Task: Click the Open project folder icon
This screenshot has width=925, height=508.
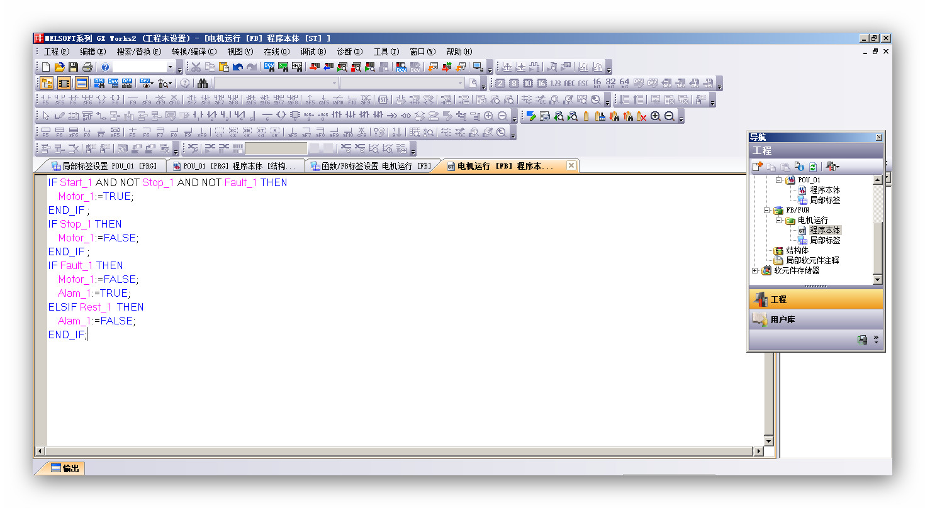Action: click(60, 67)
